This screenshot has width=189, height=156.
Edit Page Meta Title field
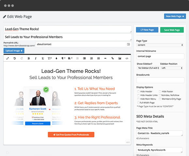[160, 133]
